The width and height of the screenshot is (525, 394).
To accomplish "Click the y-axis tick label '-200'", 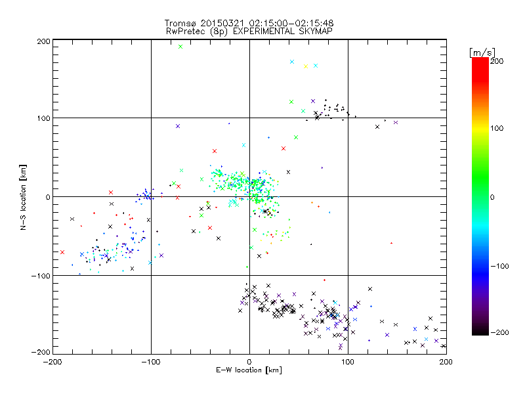I will pos(41,352).
